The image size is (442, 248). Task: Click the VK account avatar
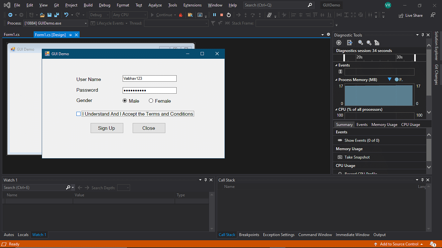388,5
